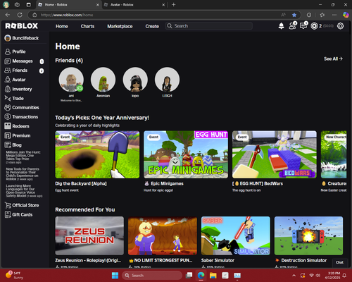This screenshot has width=352, height=282.
Task: Open the notifications bell icon
Action: click(281, 26)
